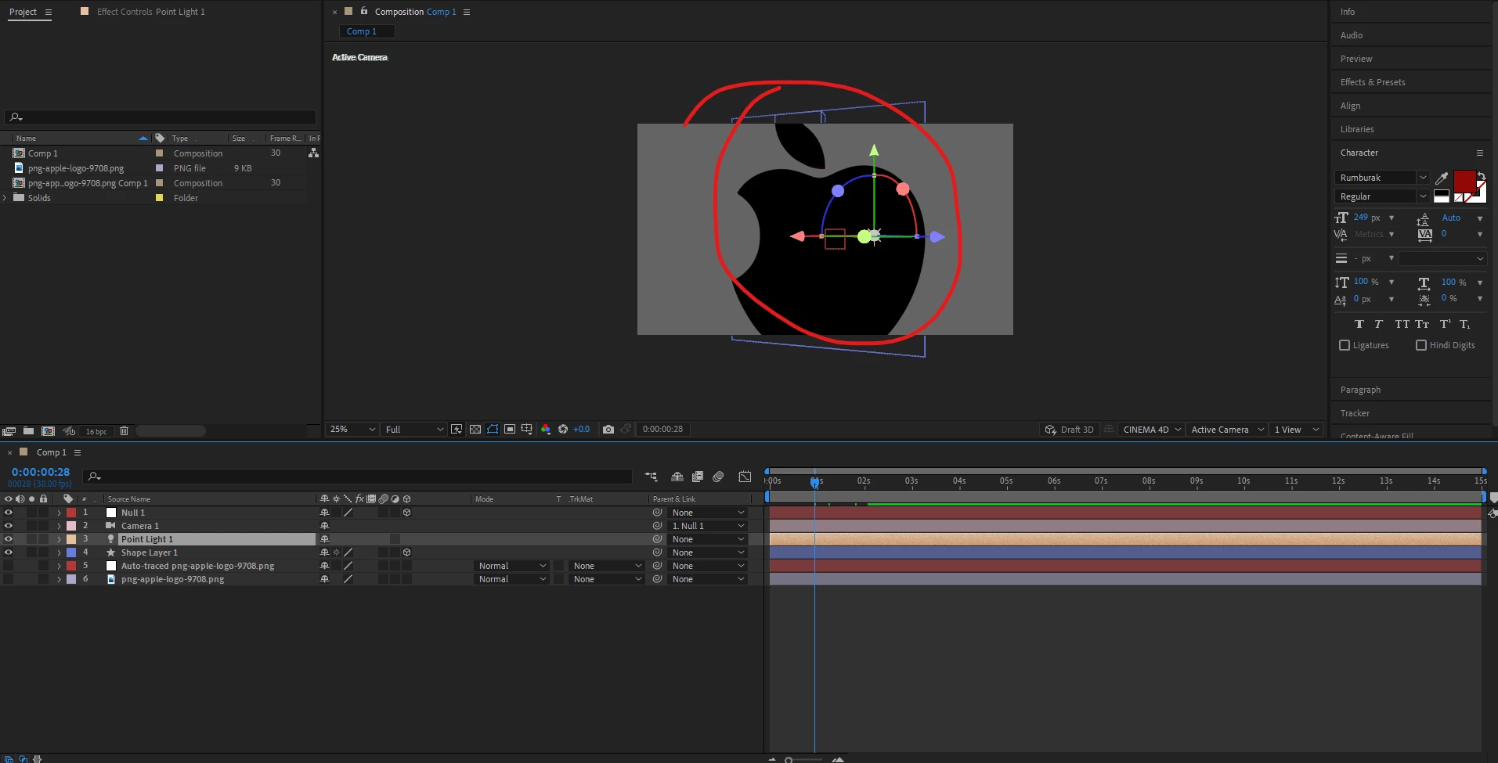Select the Comp 1 tab in the viewer
1498x763 pixels.
(x=361, y=31)
